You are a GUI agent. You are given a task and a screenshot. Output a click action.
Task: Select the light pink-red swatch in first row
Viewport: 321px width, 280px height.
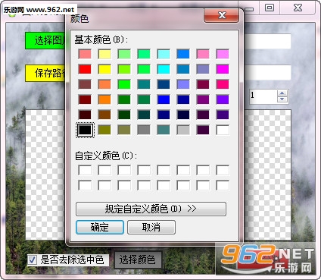85,54
